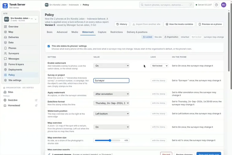The width and height of the screenshot is (232, 155).
Task: Click the Survey or project text field
Action: (111, 81)
